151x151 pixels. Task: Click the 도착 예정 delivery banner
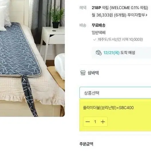point(121,53)
